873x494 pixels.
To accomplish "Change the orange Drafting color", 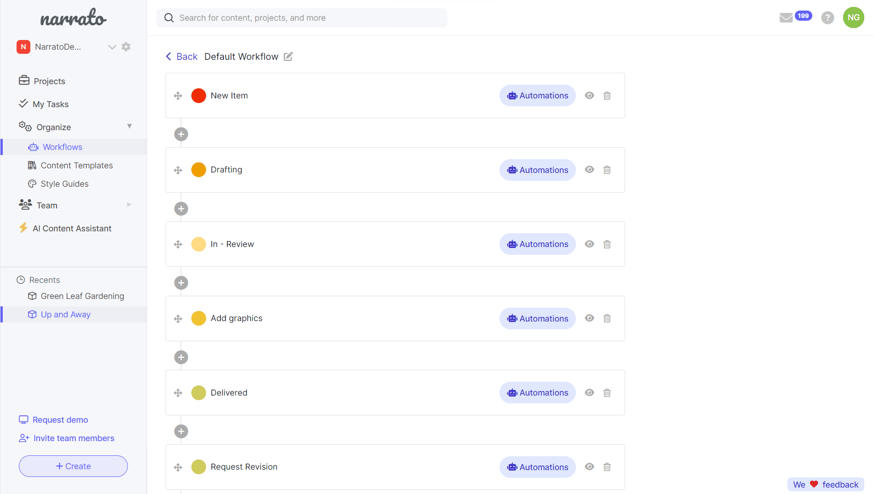I will (x=199, y=170).
